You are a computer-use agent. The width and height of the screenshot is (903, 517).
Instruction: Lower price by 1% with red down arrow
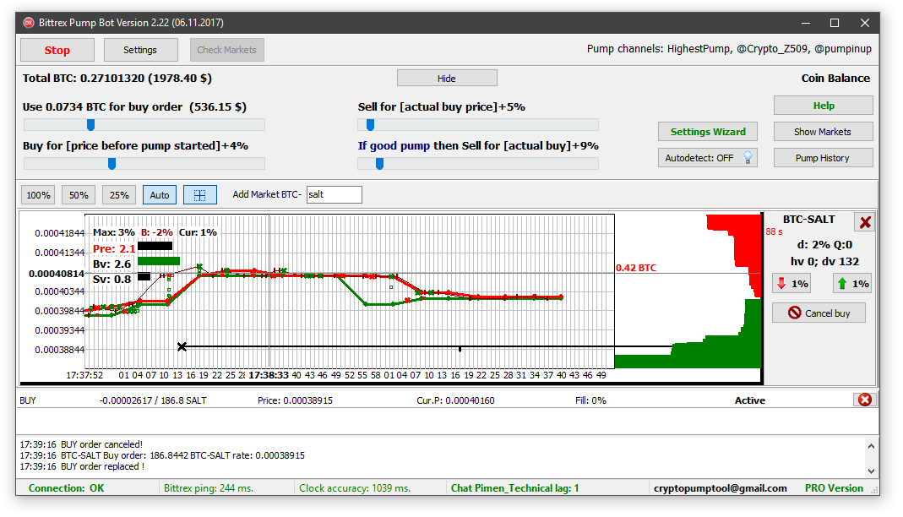pos(793,284)
